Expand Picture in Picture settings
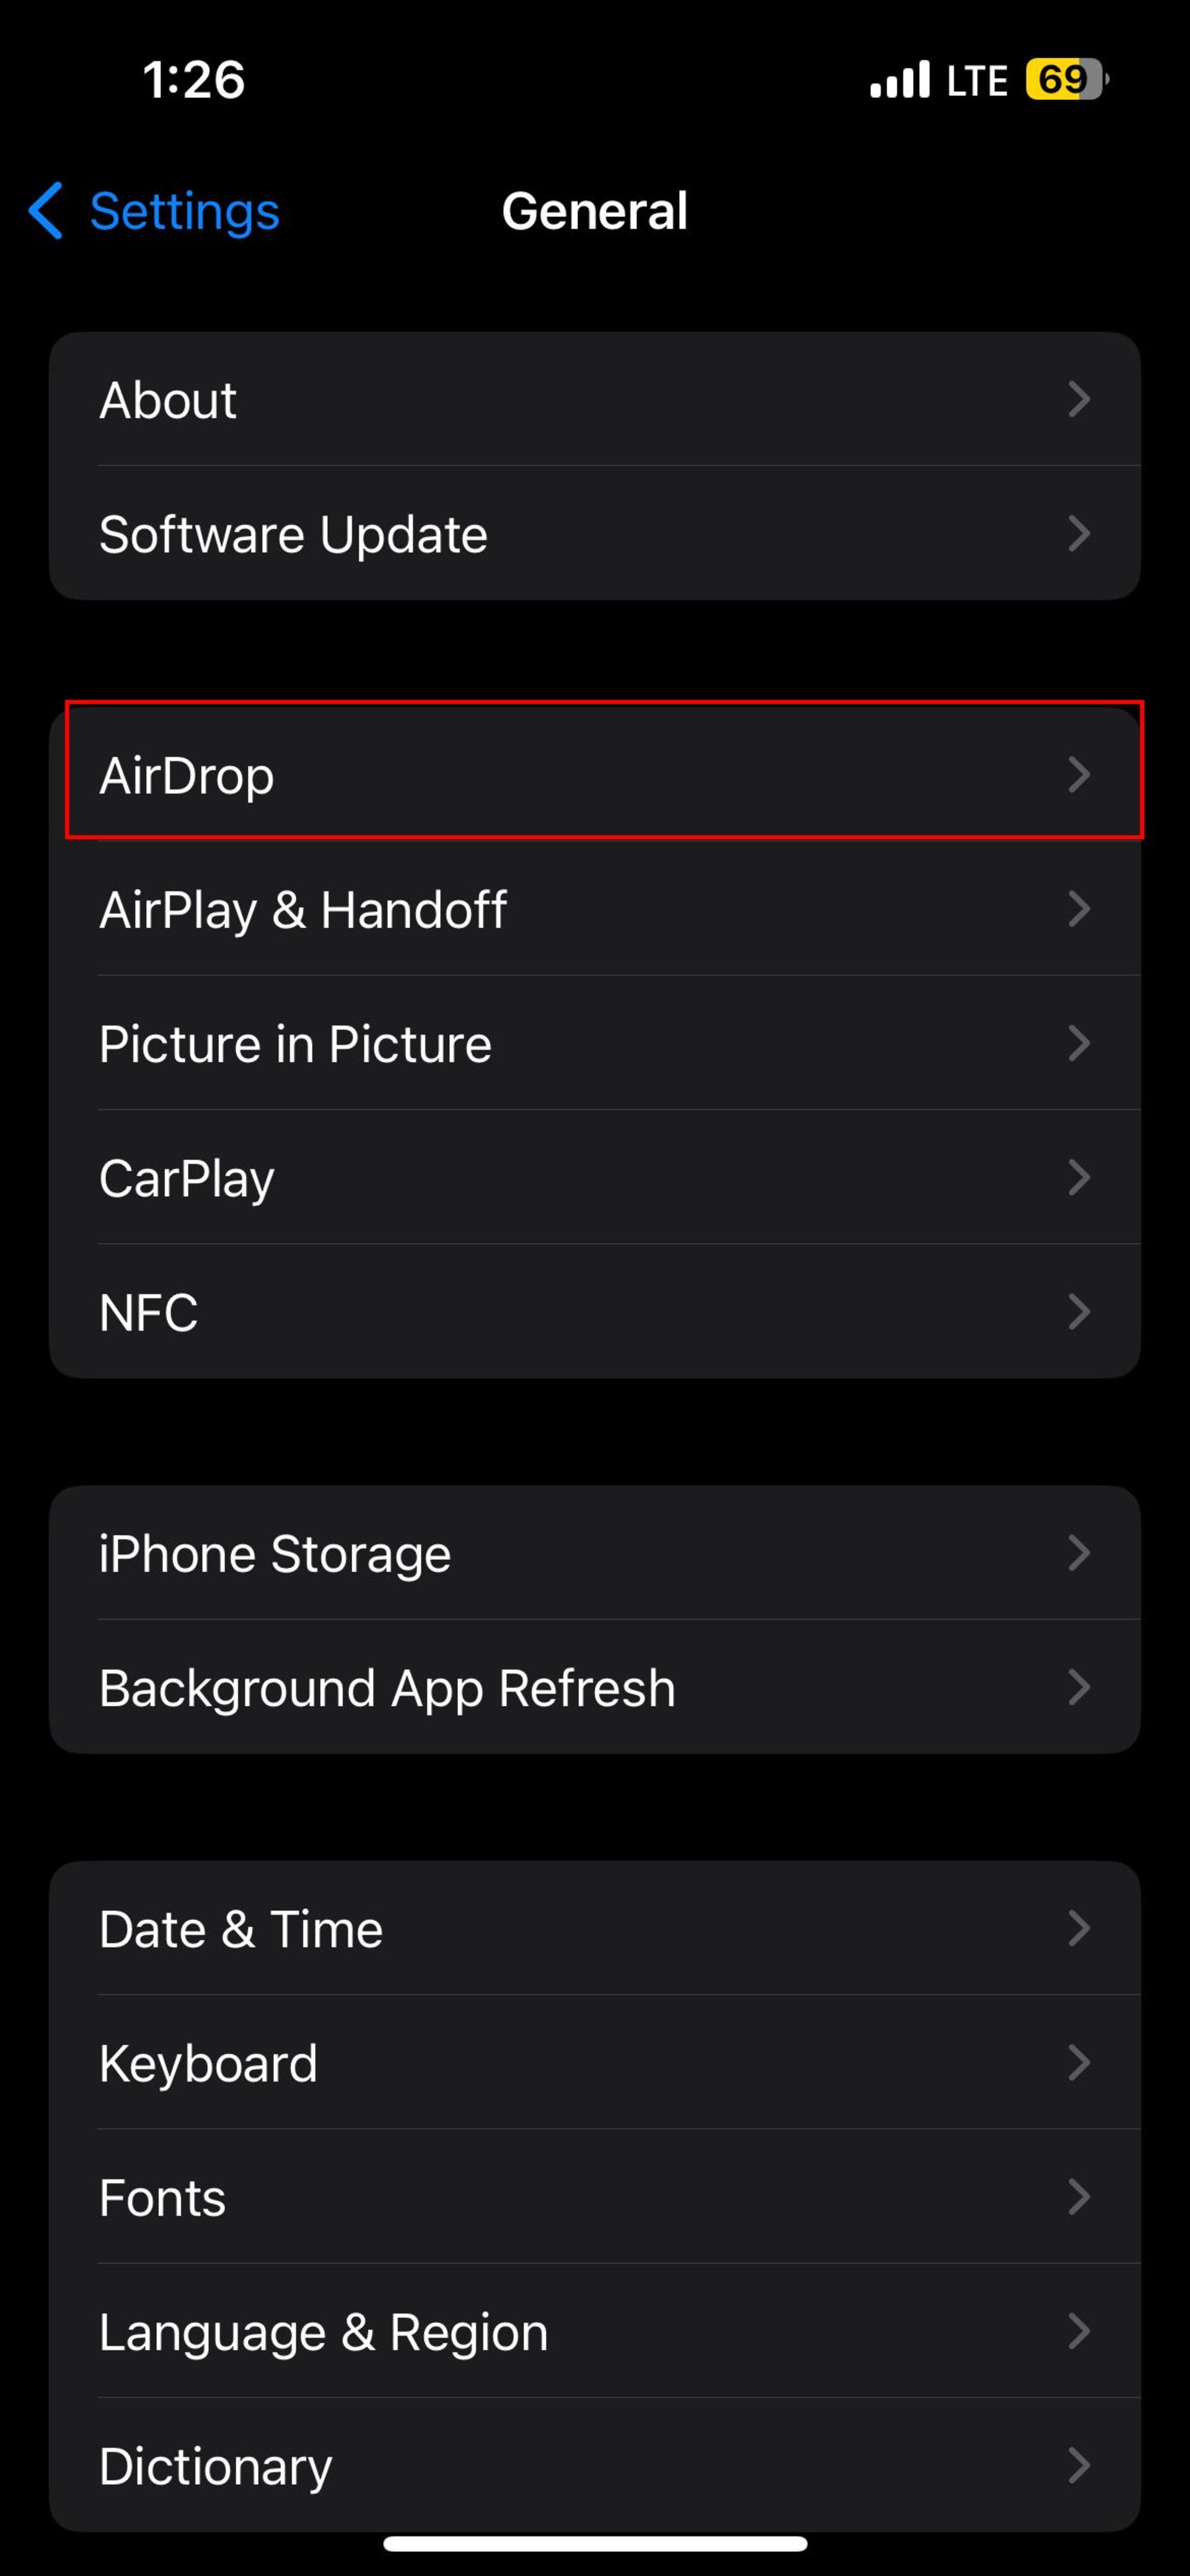 point(594,1042)
